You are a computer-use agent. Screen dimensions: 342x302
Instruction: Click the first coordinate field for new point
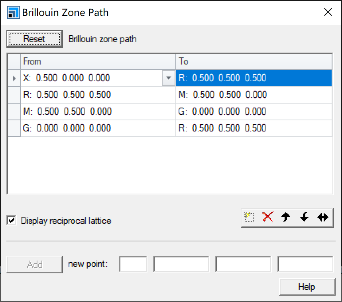[x=181, y=264]
